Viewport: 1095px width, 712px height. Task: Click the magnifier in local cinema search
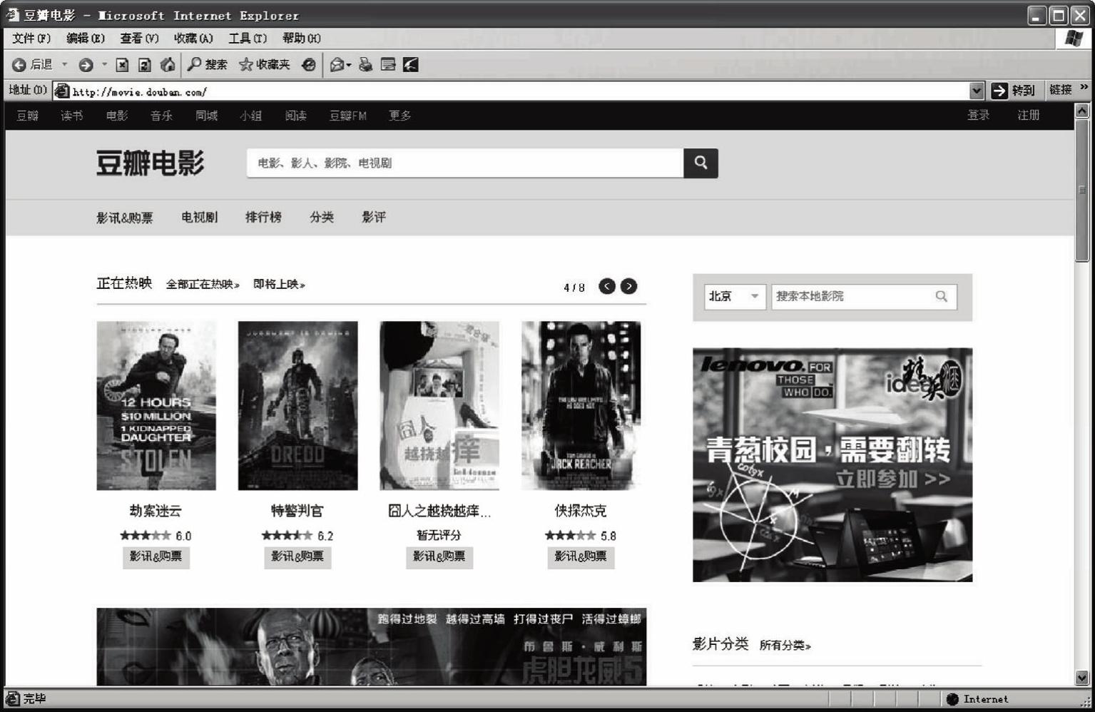(x=942, y=296)
